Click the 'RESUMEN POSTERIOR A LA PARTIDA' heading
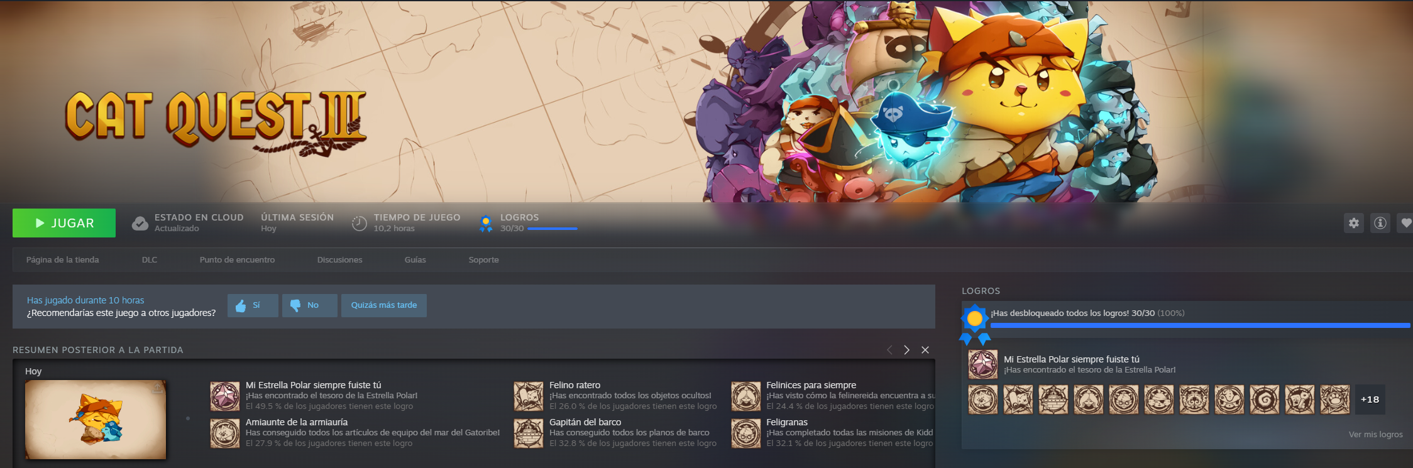The width and height of the screenshot is (1413, 468). point(98,350)
